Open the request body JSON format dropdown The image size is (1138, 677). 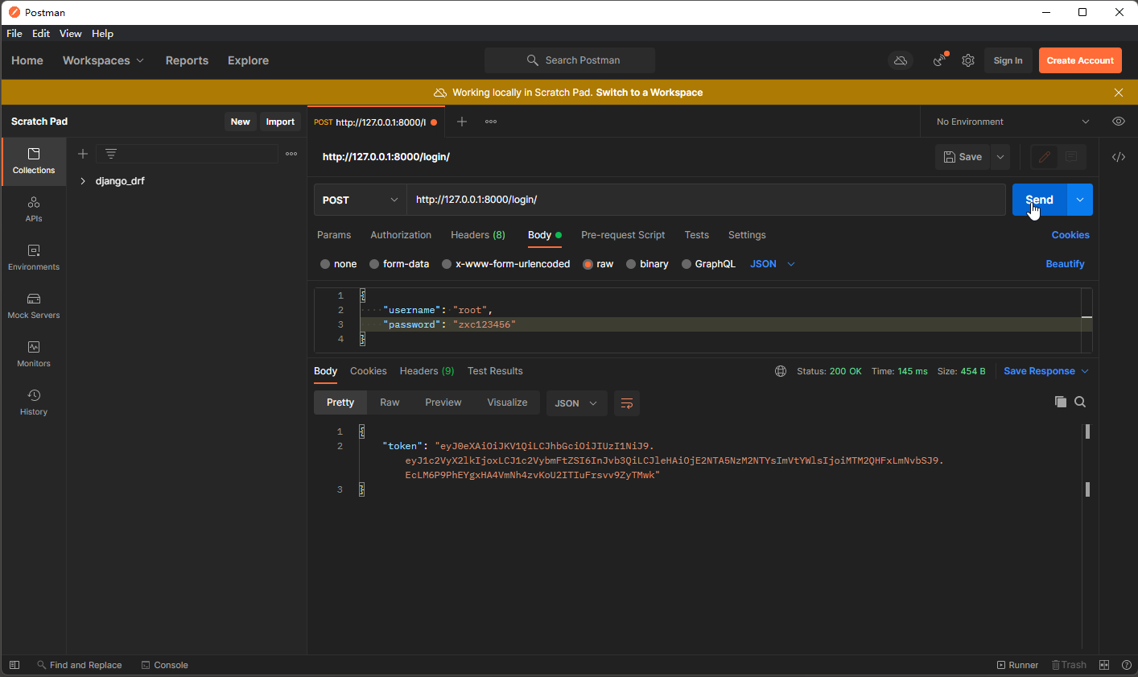point(773,264)
